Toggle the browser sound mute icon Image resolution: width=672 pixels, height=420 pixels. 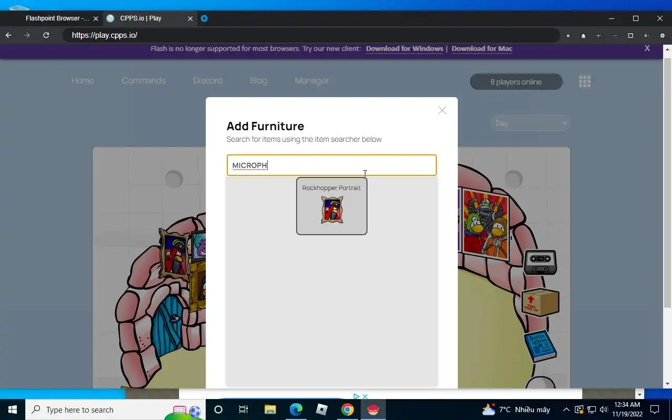click(646, 36)
